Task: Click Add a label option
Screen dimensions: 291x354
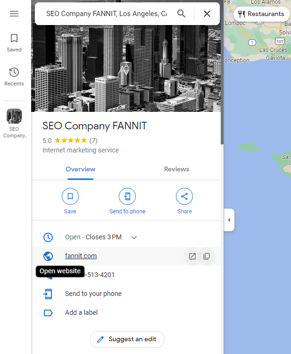Action: 82,312
